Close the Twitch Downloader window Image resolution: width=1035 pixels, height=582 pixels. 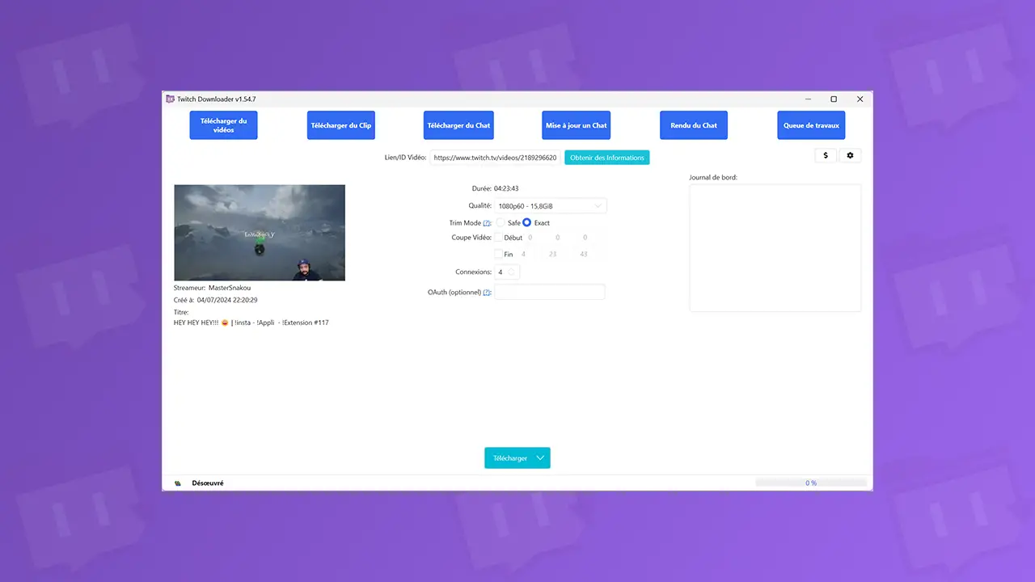coord(860,99)
